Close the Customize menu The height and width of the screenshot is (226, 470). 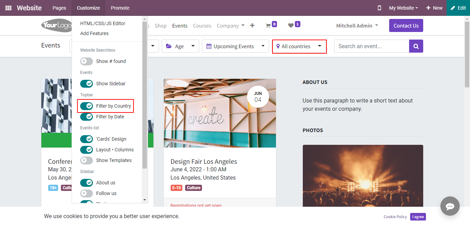pos(88,8)
